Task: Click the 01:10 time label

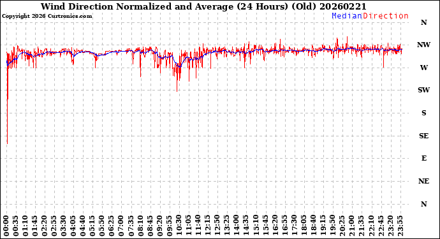Action: (26, 226)
